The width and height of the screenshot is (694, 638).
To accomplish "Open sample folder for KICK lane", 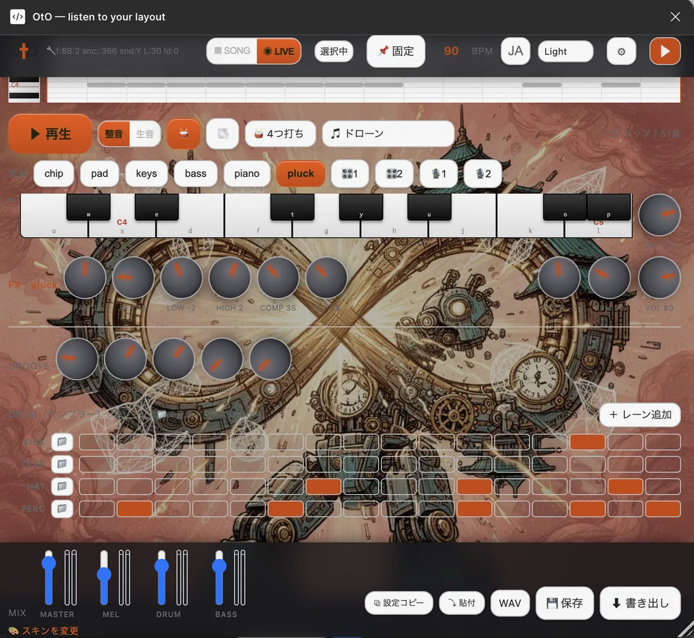I will 62,441.
